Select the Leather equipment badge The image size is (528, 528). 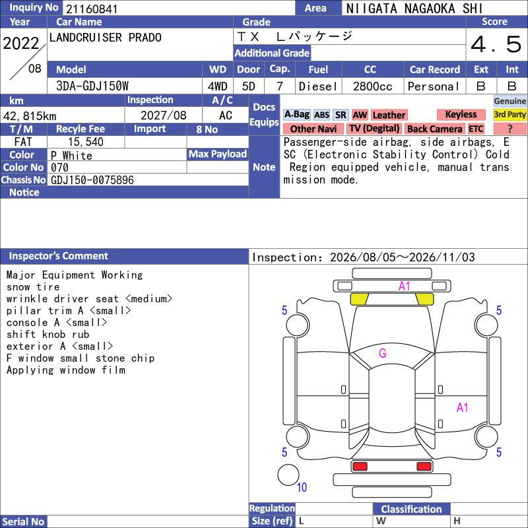pos(389,115)
